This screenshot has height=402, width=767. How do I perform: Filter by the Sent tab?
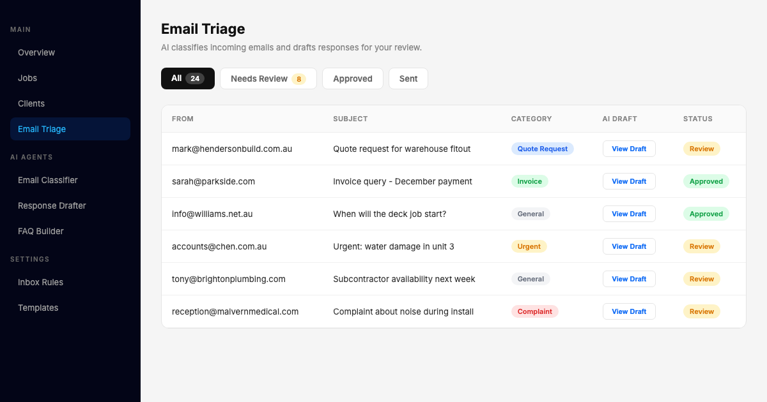pyautogui.click(x=408, y=78)
